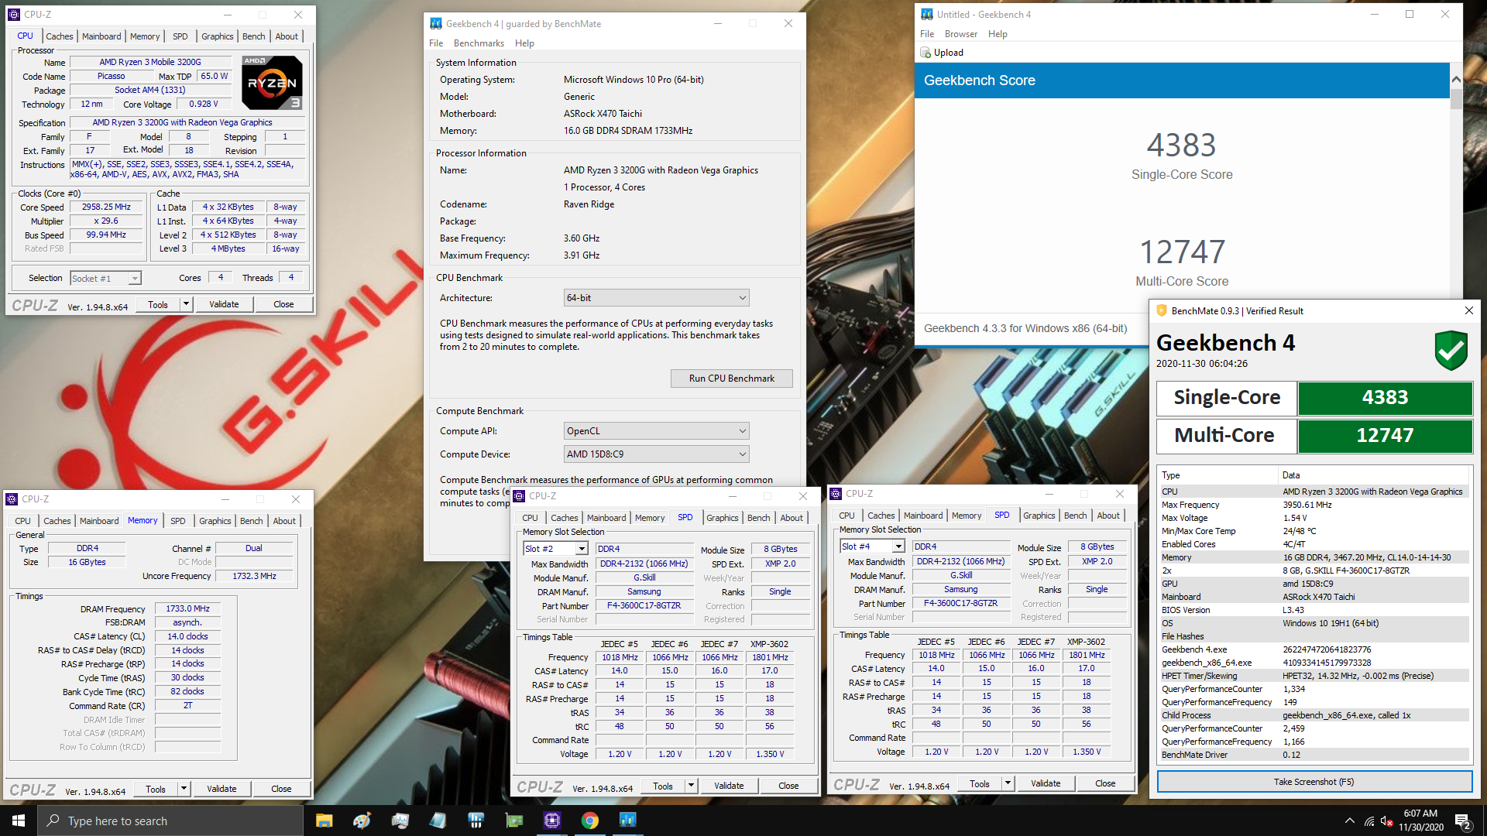
Task: Open Mainboard tab in CPU-Z Memory window
Action: (x=99, y=521)
